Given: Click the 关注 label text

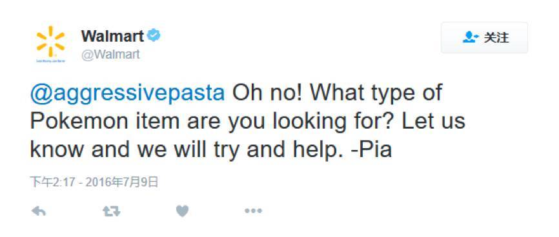Looking at the screenshot, I should point(496,37).
